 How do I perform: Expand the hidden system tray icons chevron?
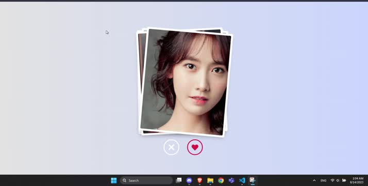click(x=314, y=181)
